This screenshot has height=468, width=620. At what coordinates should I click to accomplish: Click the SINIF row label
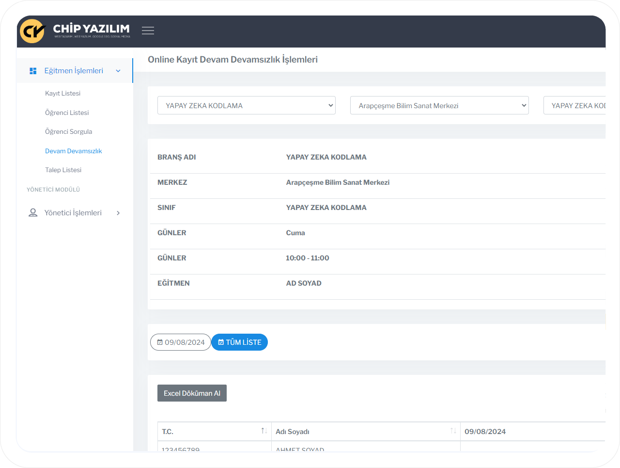point(166,208)
